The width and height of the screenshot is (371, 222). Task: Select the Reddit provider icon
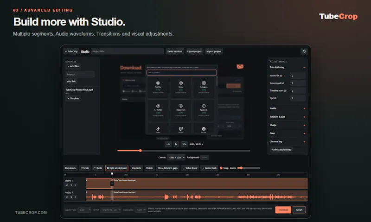tap(204, 129)
